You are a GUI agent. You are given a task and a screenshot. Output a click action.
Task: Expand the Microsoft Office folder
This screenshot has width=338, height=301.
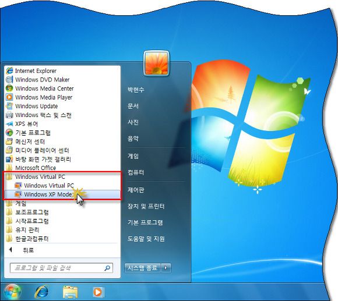tap(31, 168)
